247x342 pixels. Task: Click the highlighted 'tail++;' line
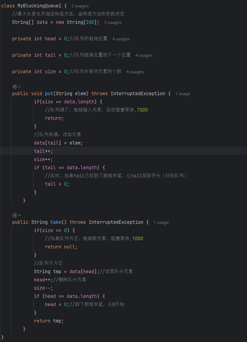tap(43, 151)
